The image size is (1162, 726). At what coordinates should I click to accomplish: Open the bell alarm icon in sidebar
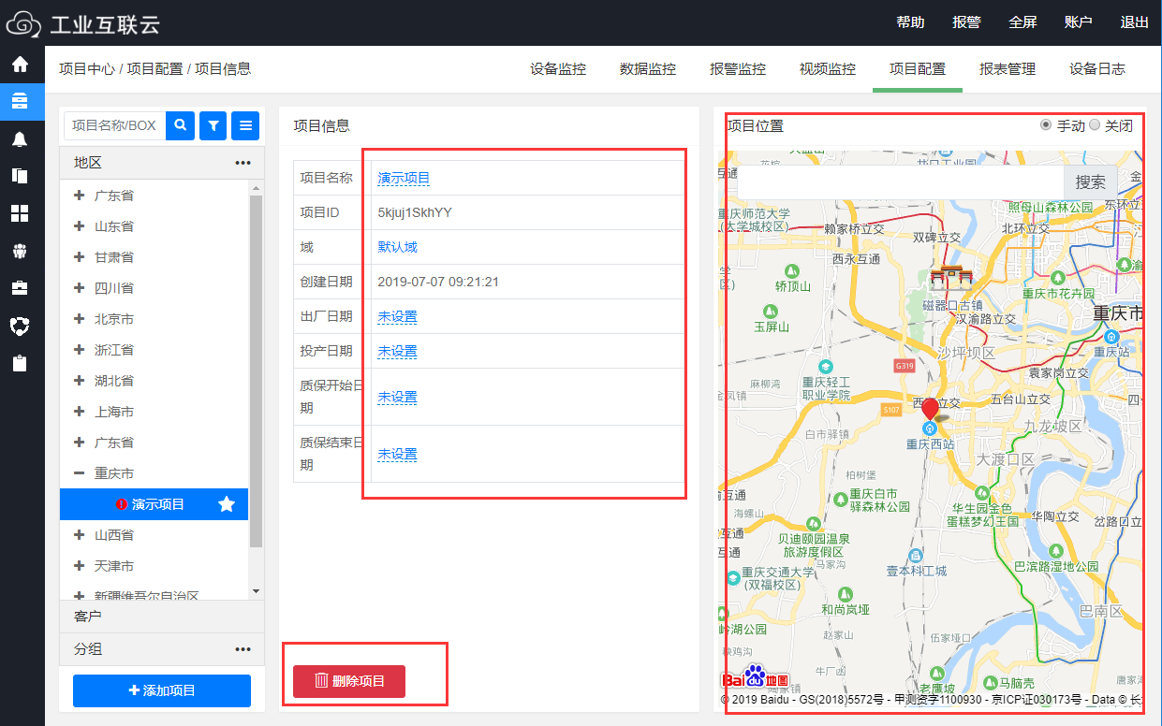[x=20, y=138]
